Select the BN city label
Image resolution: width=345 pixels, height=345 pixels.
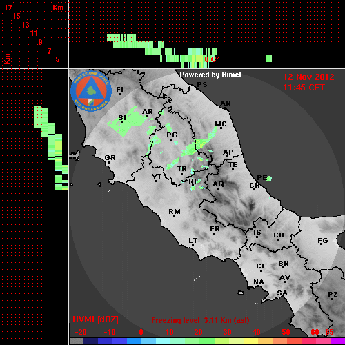tap(284, 264)
